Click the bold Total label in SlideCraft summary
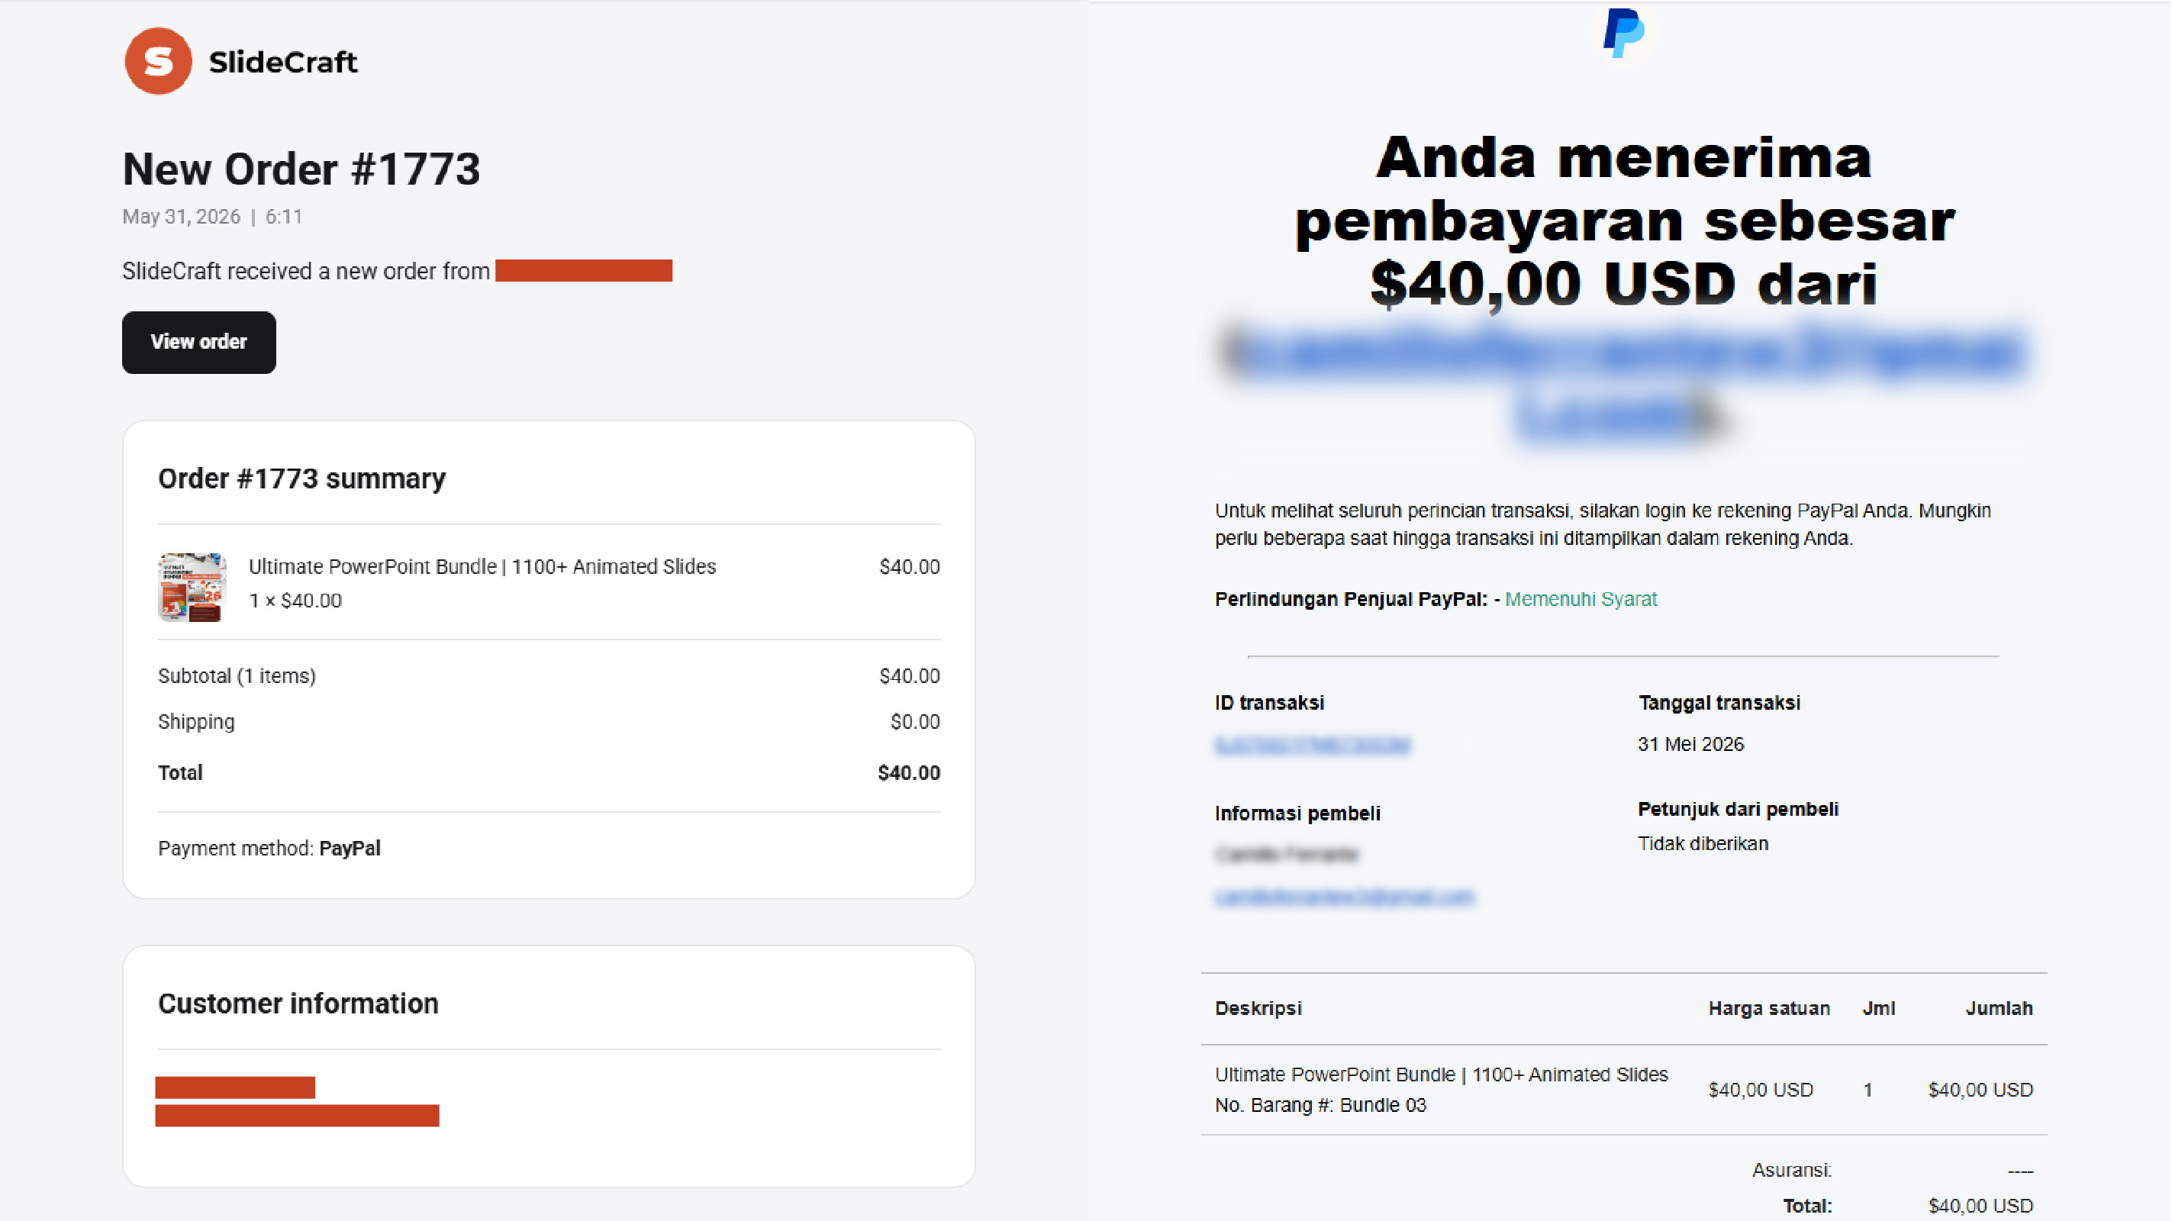2172x1221 pixels. coord(180,773)
